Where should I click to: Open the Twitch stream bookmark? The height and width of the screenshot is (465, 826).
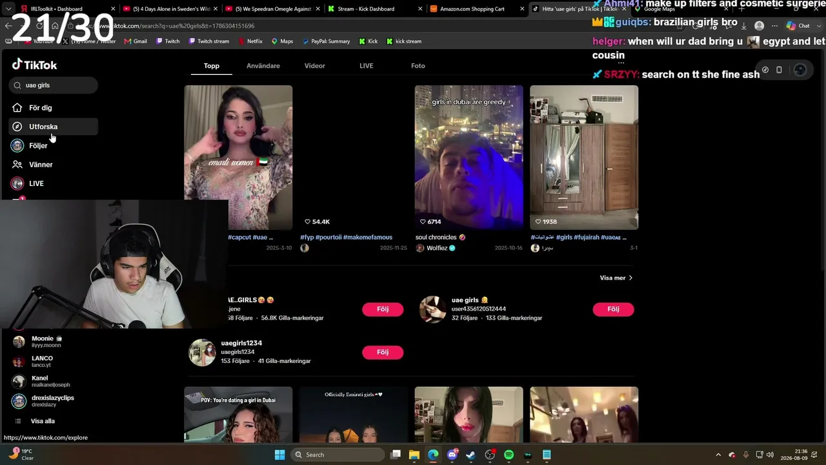[x=208, y=41]
